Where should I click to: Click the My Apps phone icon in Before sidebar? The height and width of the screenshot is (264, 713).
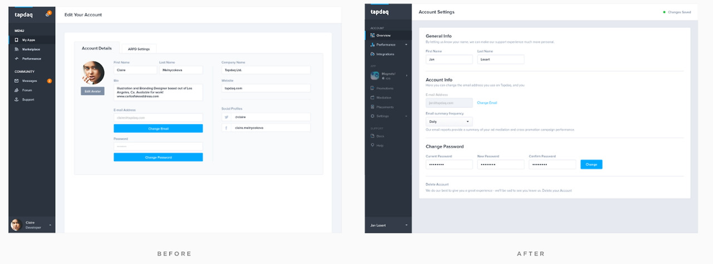point(17,40)
